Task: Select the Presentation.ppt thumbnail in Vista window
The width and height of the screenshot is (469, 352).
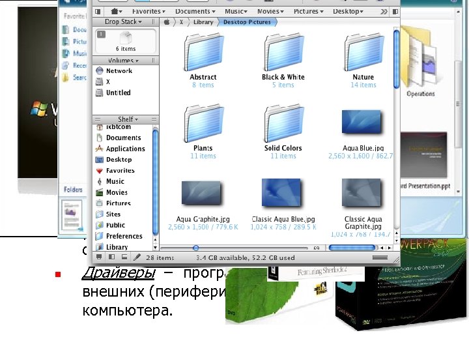Action: point(424,155)
